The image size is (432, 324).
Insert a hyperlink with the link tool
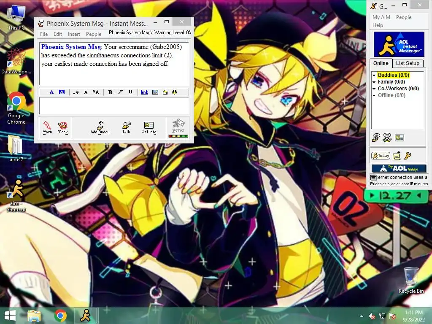point(144,92)
